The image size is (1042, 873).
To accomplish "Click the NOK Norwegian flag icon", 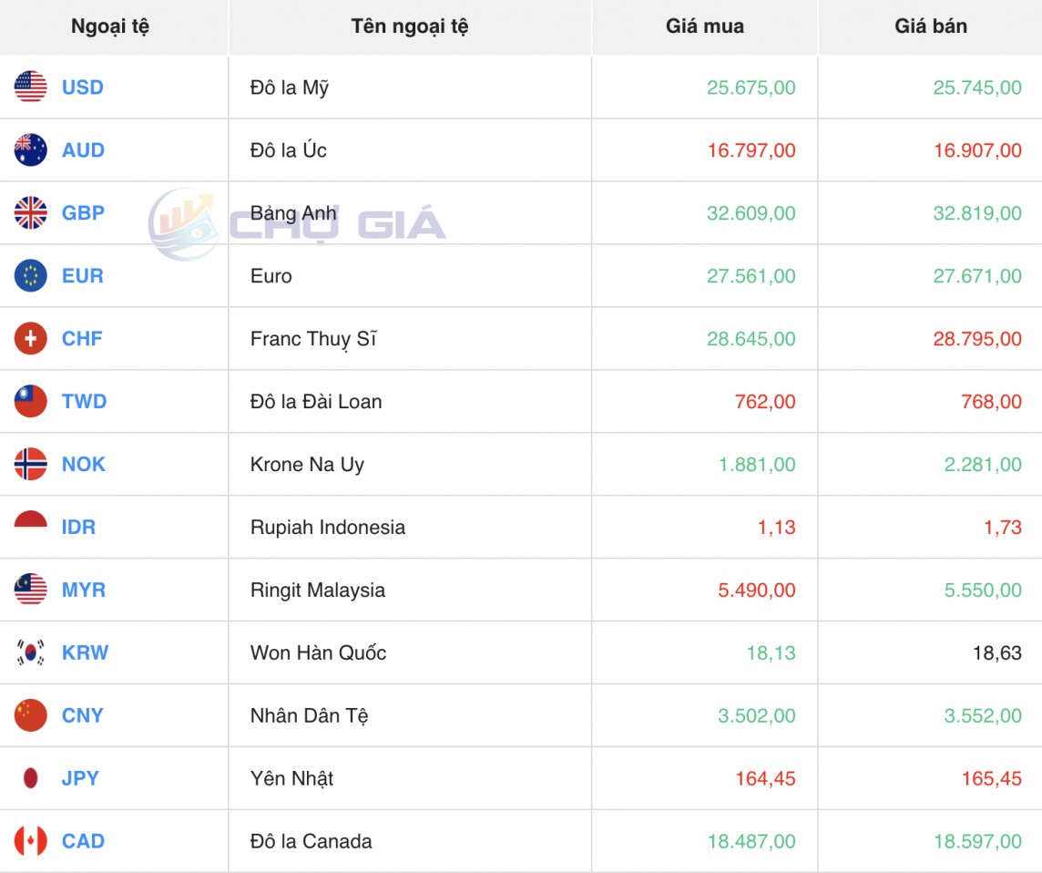I will (29, 464).
